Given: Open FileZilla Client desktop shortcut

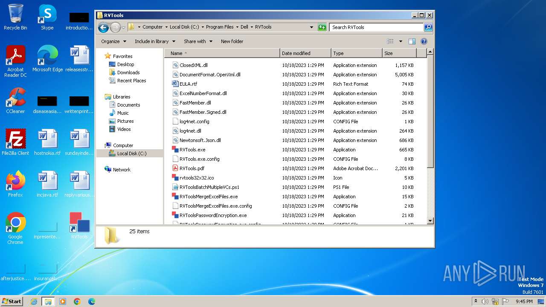Looking at the screenshot, I should click(x=15, y=142).
